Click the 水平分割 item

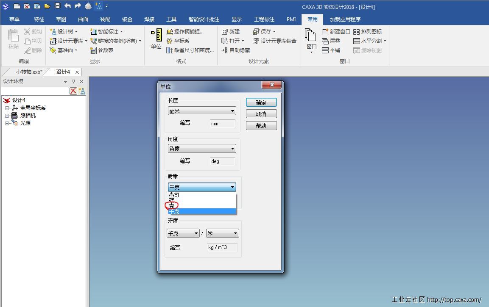coord(369,41)
